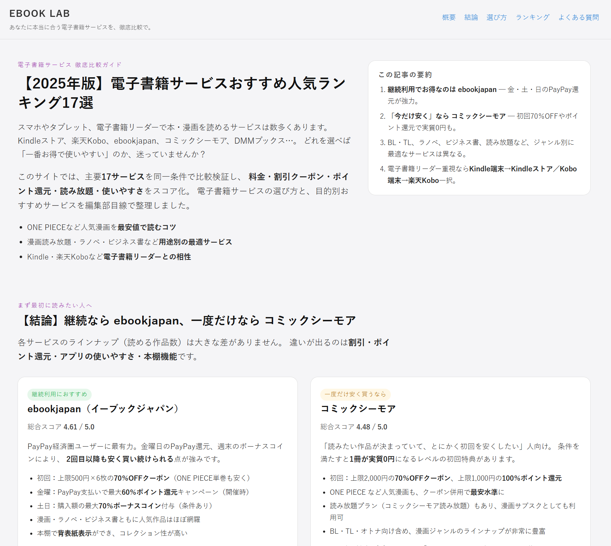611x546 pixels.
Task: Select the ONE PIECE 最安値で読むコツ bullet
Action: 101,227
